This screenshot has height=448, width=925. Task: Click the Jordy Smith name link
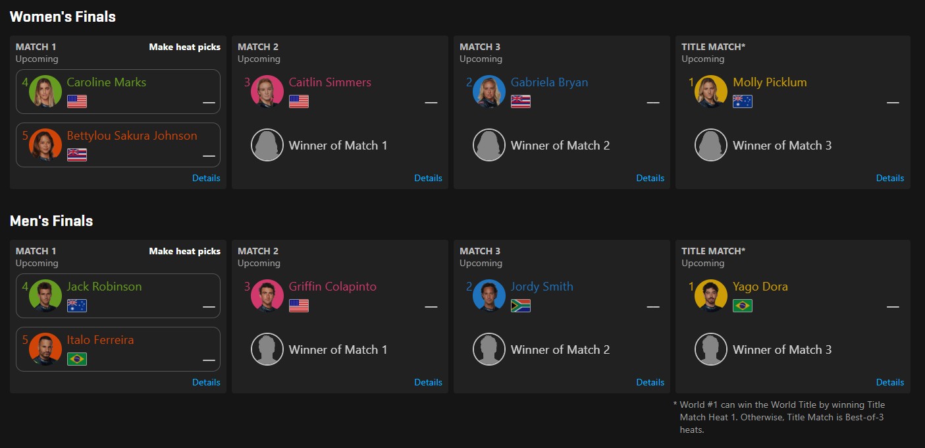pyautogui.click(x=542, y=287)
